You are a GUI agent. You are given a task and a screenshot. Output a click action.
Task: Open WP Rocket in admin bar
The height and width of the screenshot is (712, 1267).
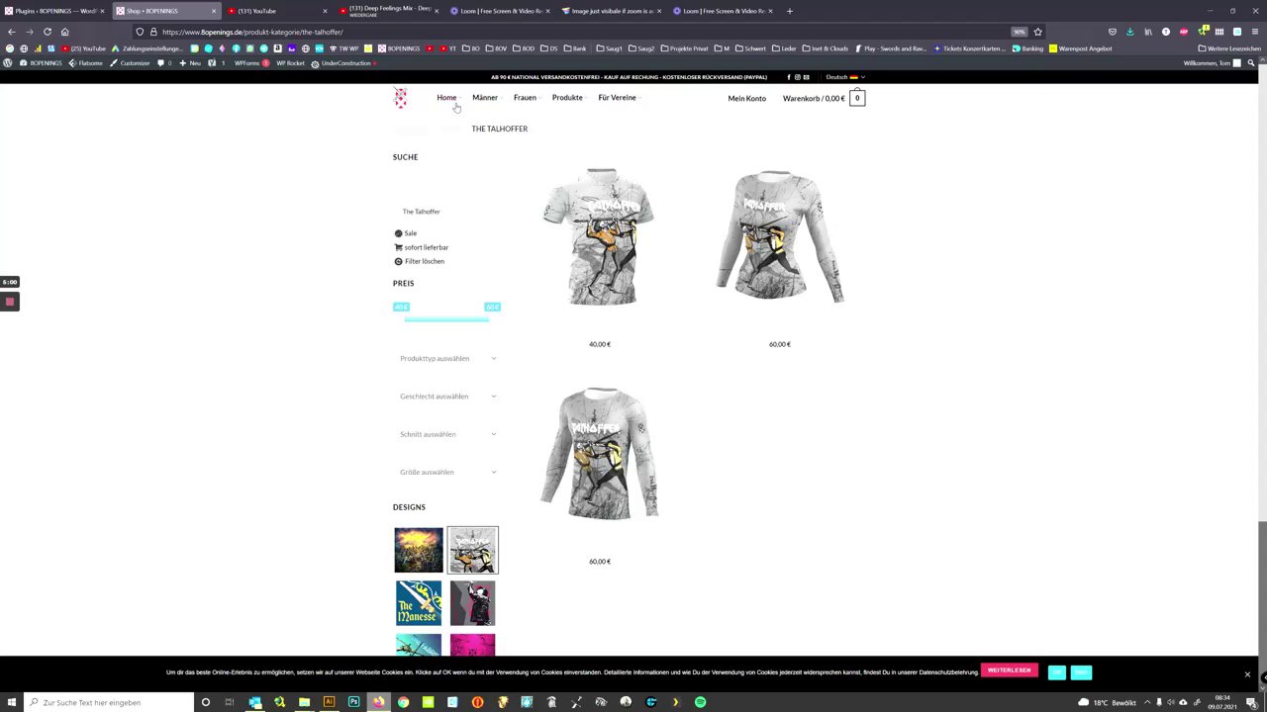click(x=290, y=63)
